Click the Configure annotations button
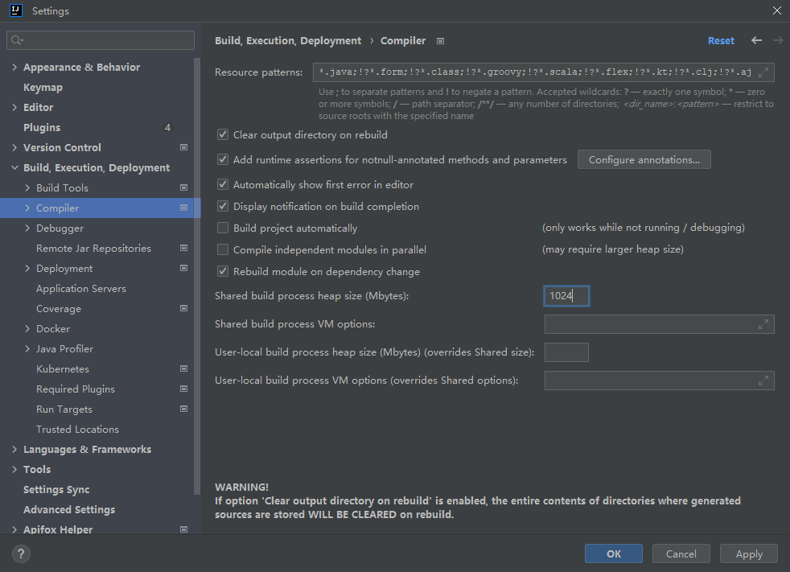Viewport: 790px width, 572px height. pyautogui.click(x=644, y=160)
